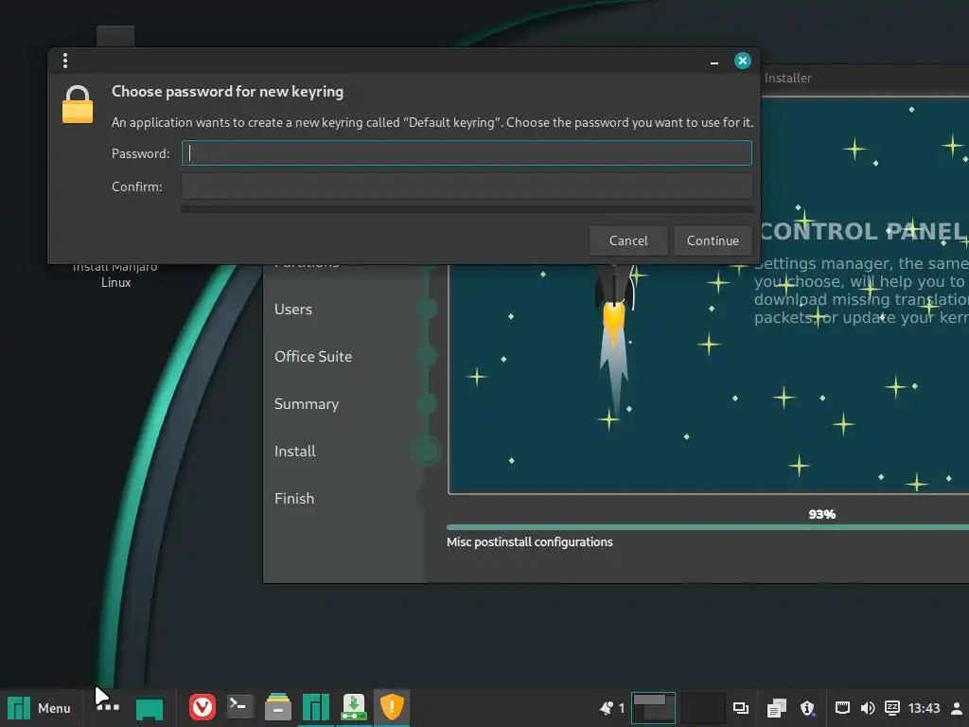Click the orange shield keyring taskbar icon

click(x=391, y=707)
